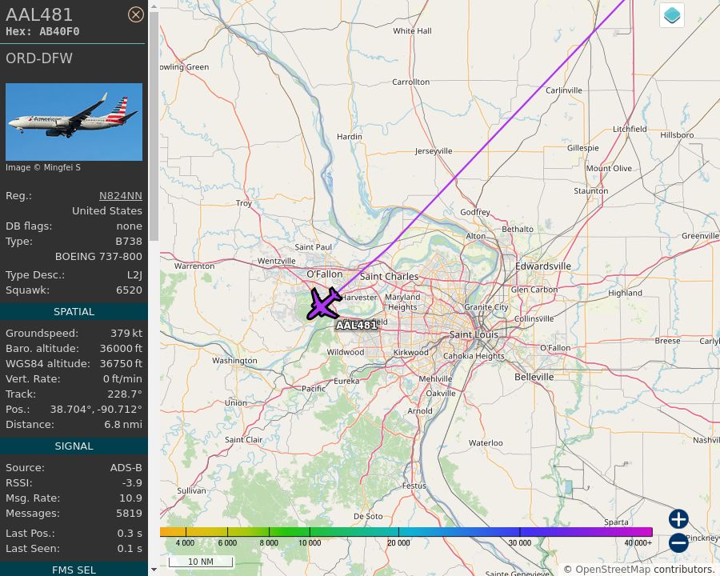View the American Airlines aircraft photo
Image resolution: width=720 pixels, height=576 pixels.
click(x=74, y=122)
